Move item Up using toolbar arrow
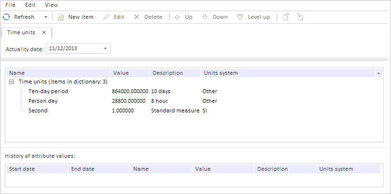This screenshot has width=391, height=194. tap(183, 17)
